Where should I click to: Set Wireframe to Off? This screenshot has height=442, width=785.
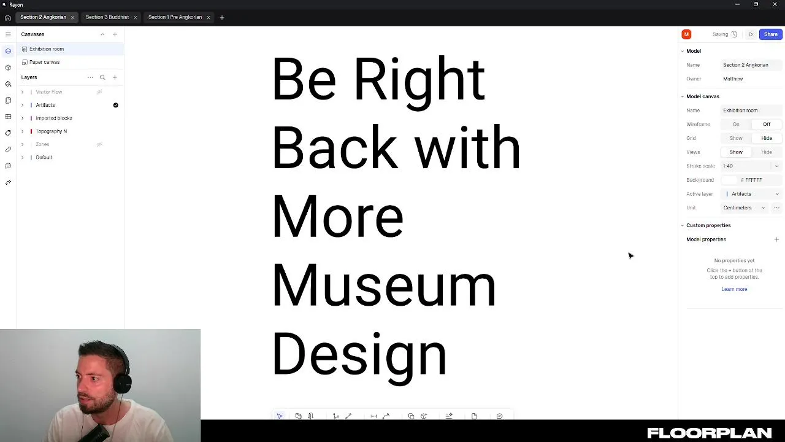pos(767,124)
